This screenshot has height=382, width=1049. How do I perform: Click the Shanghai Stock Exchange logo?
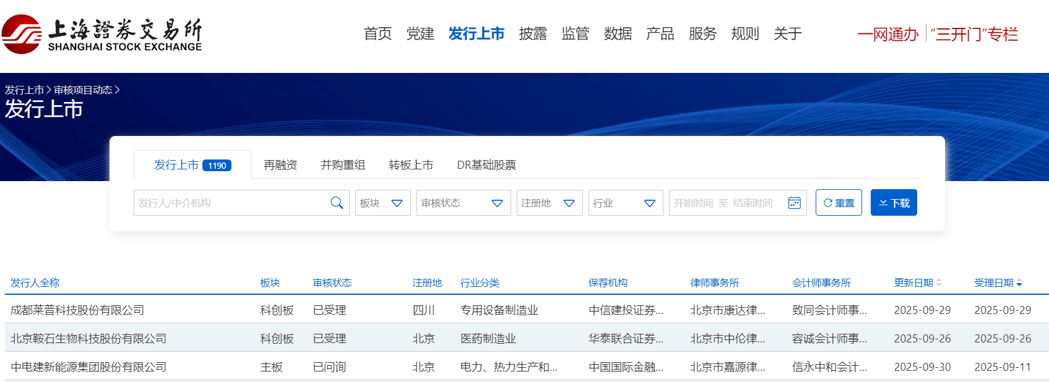click(102, 34)
